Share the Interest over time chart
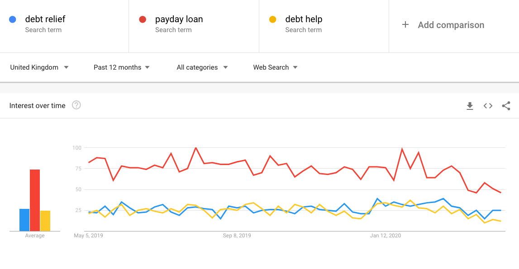This screenshot has height=269, width=519. coord(506,106)
